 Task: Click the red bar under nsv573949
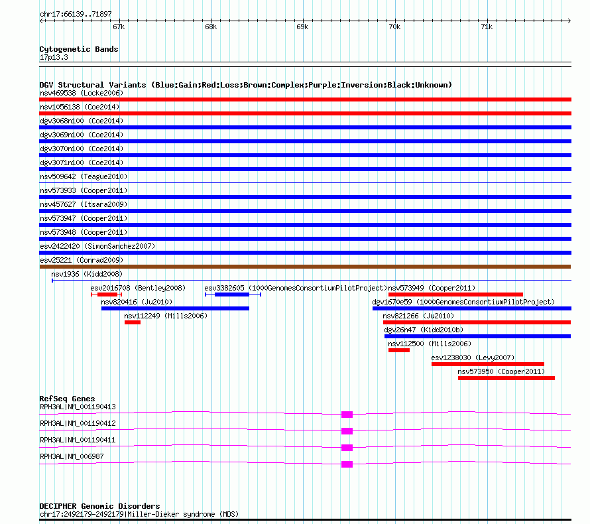point(455,295)
